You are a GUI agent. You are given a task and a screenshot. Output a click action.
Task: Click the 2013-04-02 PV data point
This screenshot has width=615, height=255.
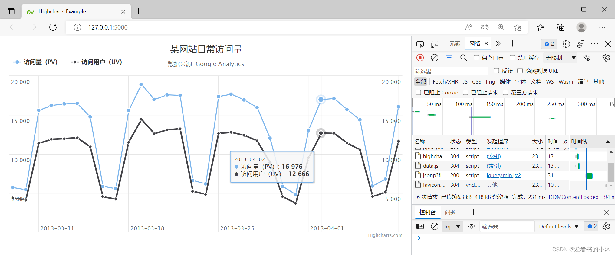click(321, 100)
